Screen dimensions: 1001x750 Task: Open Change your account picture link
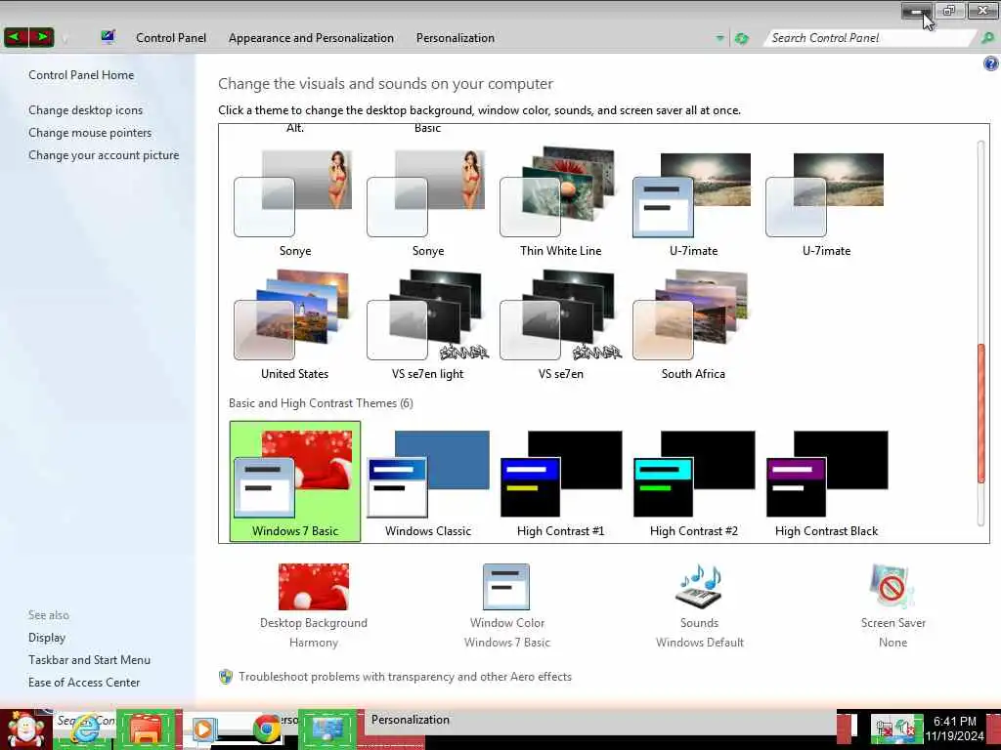tap(104, 155)
